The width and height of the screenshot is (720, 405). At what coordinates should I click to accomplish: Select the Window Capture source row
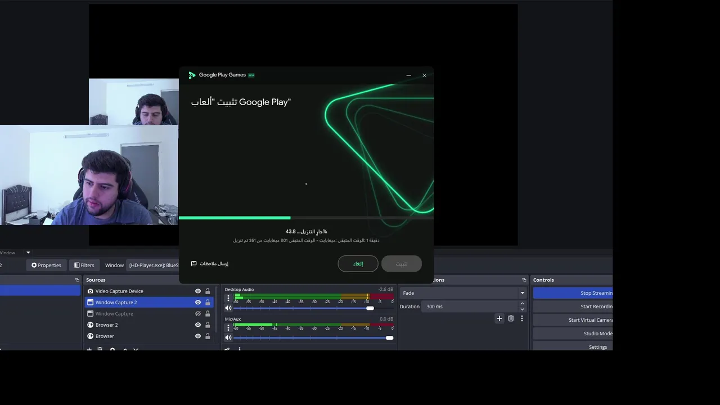[149, 313]
